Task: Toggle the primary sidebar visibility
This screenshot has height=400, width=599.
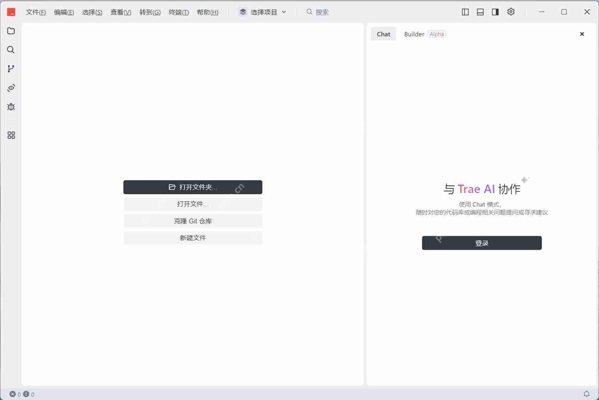Action: coord(465,12)
